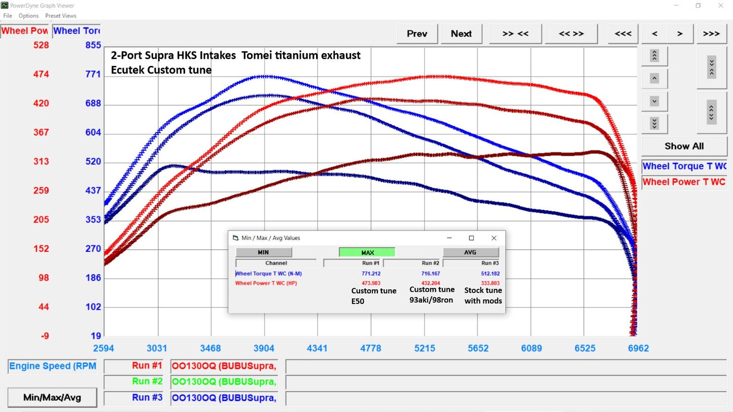733x412 pixels.
Task: Select Wheel Torque T WC channel in legend
Action: pyautogui.click(x=684, y=166)
